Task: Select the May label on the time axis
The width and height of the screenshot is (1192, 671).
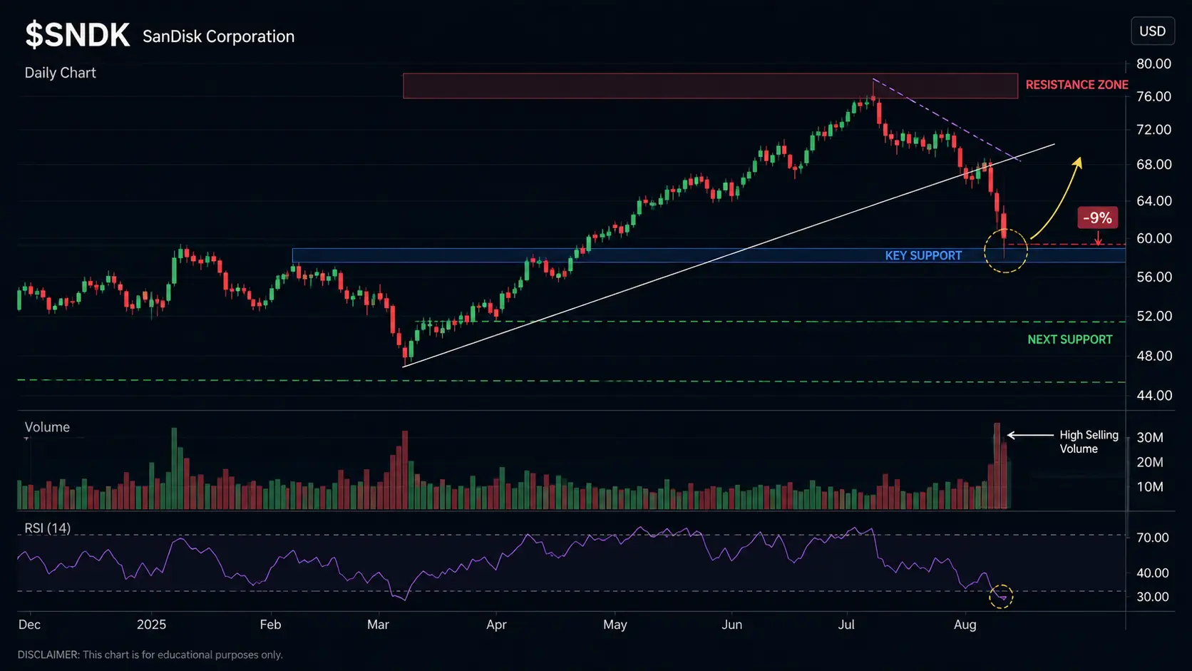Action: point(615,625)
